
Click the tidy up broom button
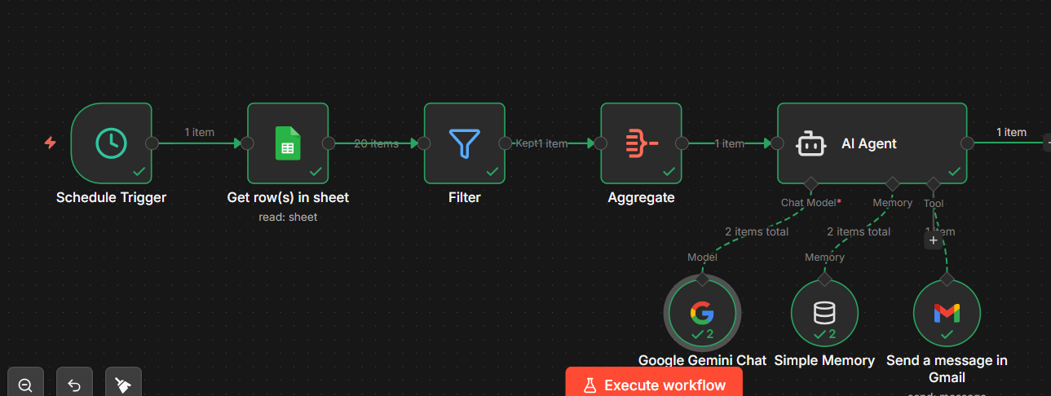point(123,385)
